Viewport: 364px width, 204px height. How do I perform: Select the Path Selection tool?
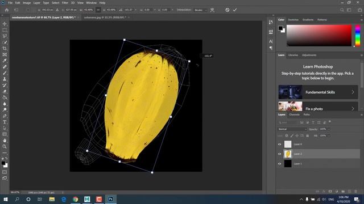tap(5, 128)
